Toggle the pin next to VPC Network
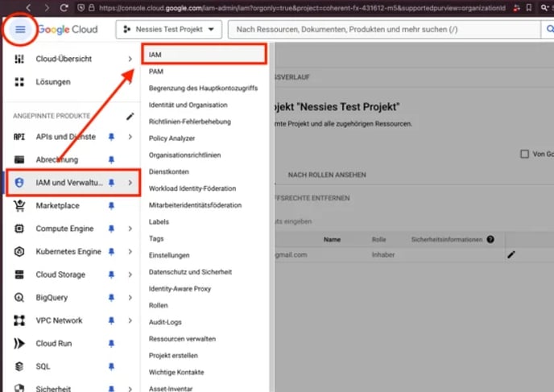Viewport: 554px width, 392px height. tap(112, 320)
